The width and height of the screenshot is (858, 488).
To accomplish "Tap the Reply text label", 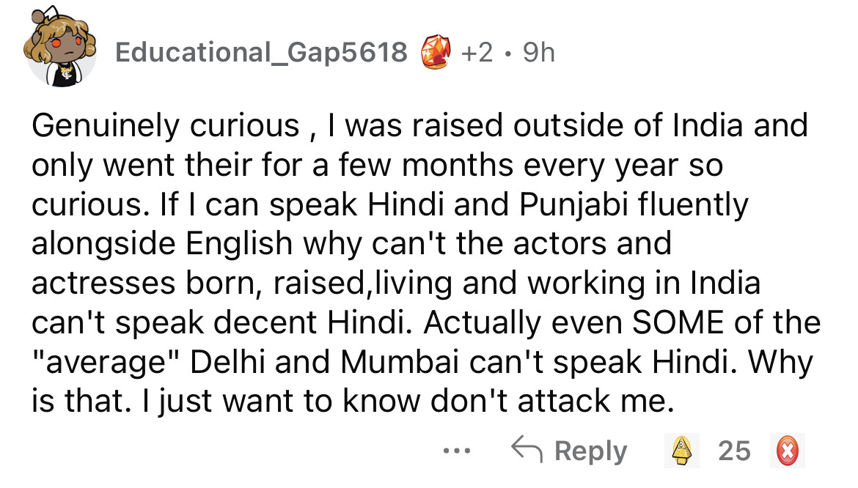I will pos(590,451).
